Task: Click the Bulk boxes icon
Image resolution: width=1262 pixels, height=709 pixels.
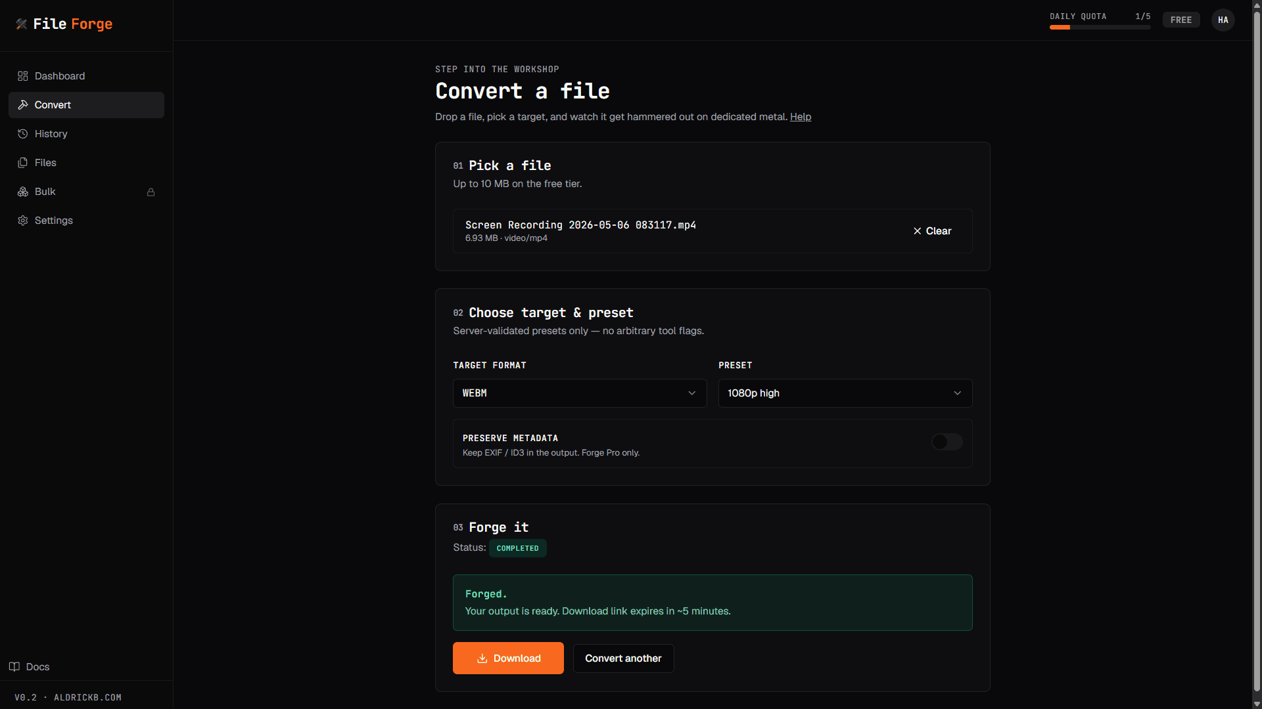Action: (23, 192)
